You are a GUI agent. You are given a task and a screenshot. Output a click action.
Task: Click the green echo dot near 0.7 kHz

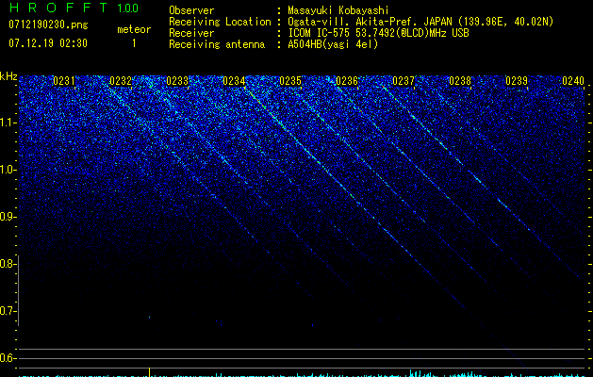point(149,318)
